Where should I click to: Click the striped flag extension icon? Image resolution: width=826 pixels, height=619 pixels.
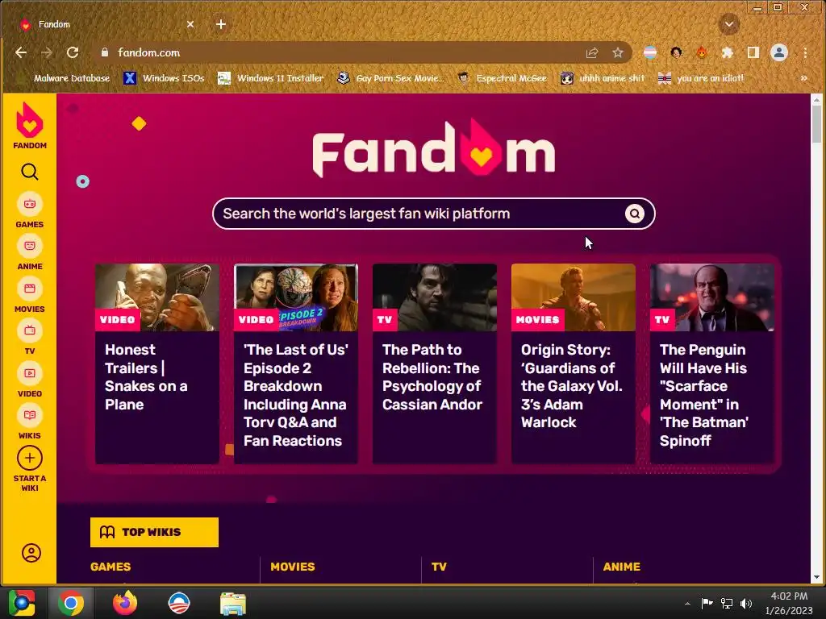[x=650, y=52]
